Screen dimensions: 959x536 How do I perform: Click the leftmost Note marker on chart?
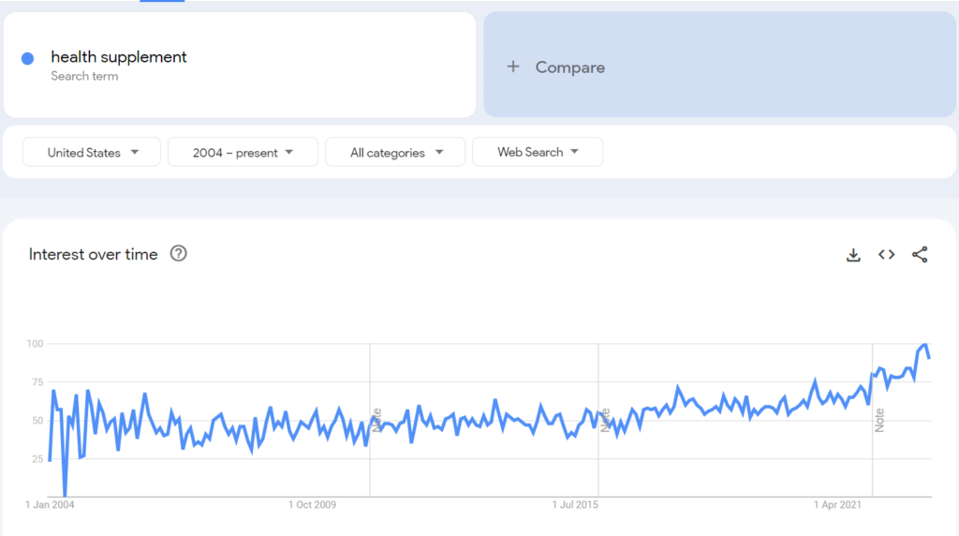click(x=377, y=419)
